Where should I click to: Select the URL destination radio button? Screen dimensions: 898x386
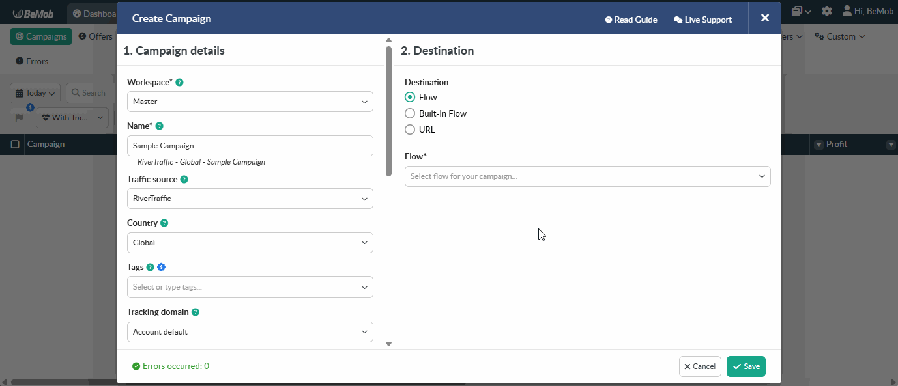(x=410, y=130)
